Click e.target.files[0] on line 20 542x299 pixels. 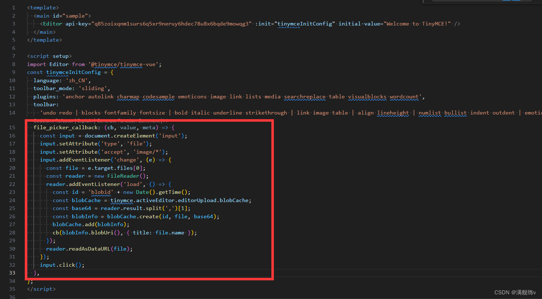(115, 168)
